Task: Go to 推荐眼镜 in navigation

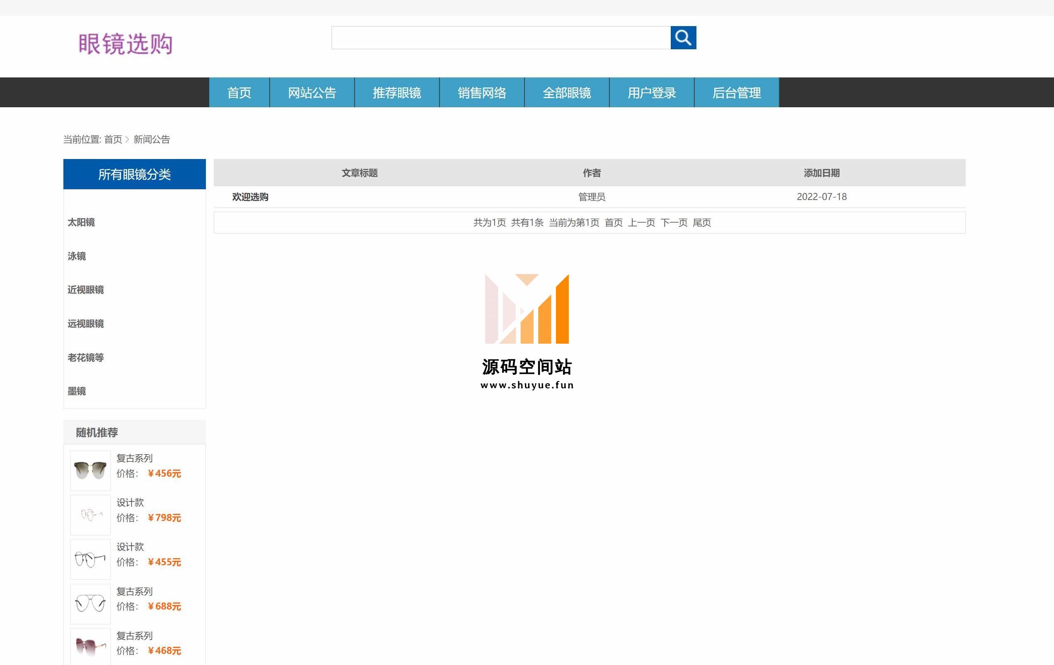Action: tap(397, 92)
